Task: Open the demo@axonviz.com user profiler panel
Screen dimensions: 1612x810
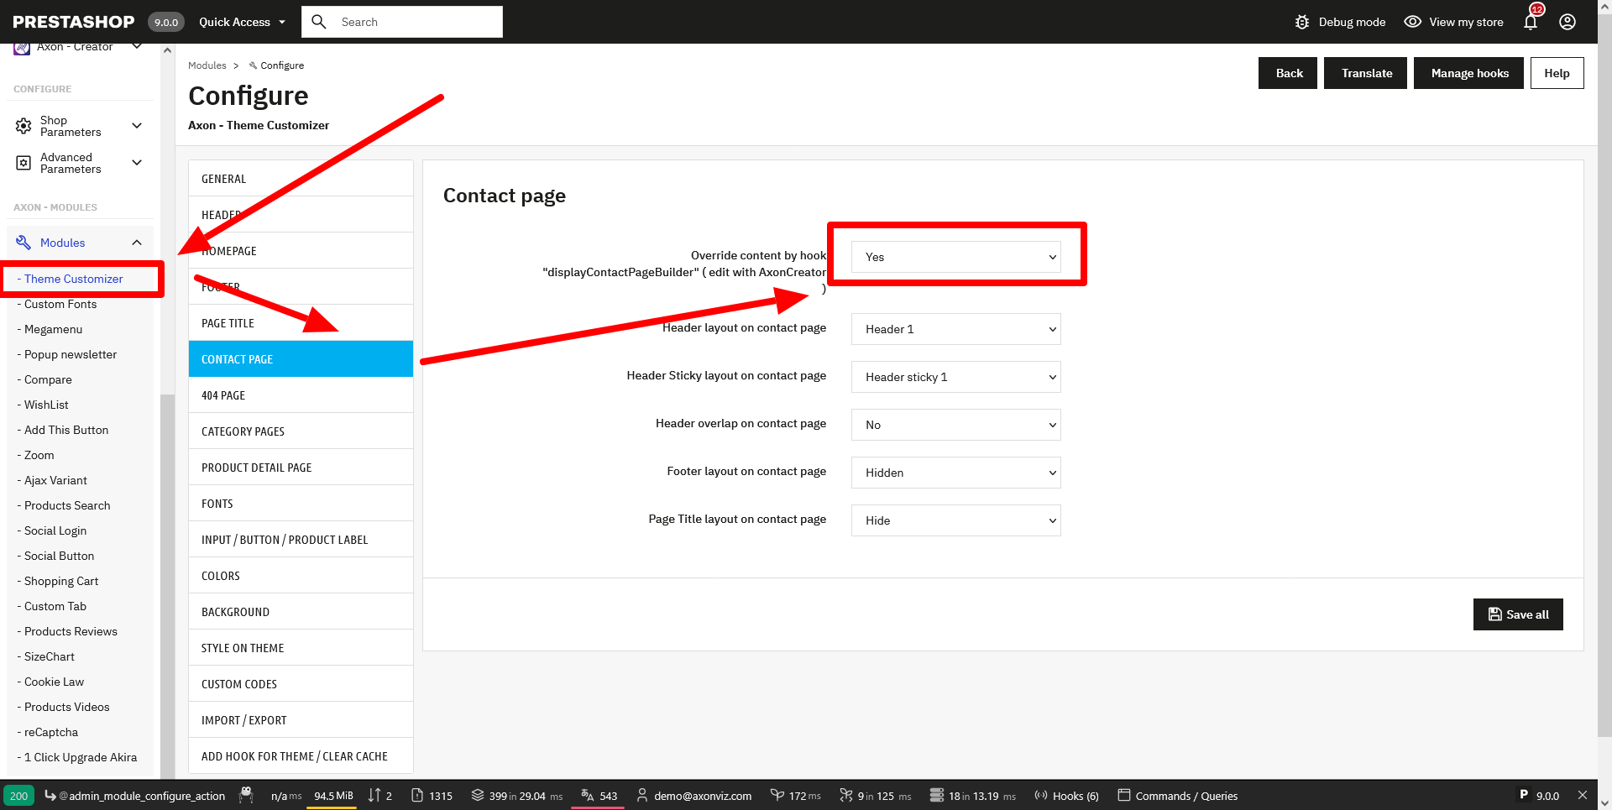Action: [x=693, y=796]
